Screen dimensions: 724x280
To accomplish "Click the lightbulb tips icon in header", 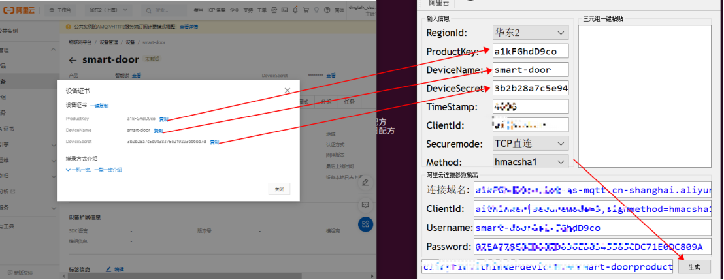I will [317, 10].
